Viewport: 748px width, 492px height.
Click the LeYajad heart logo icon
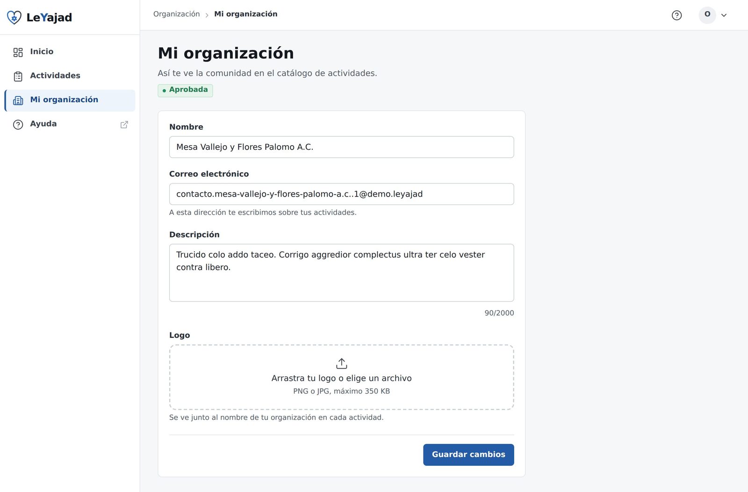tap(14, 18)
